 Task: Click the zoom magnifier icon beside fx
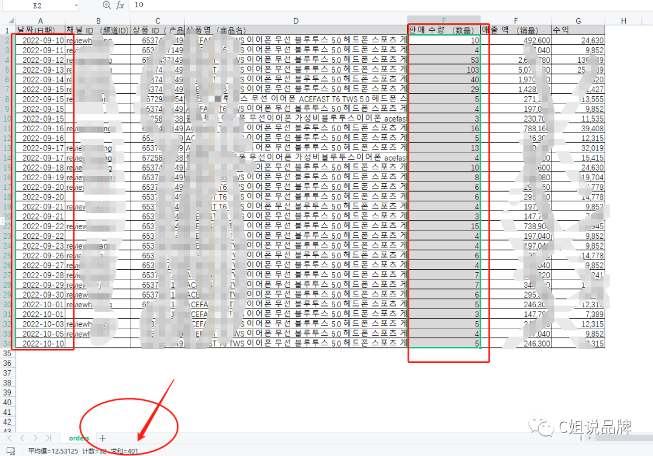106,5
